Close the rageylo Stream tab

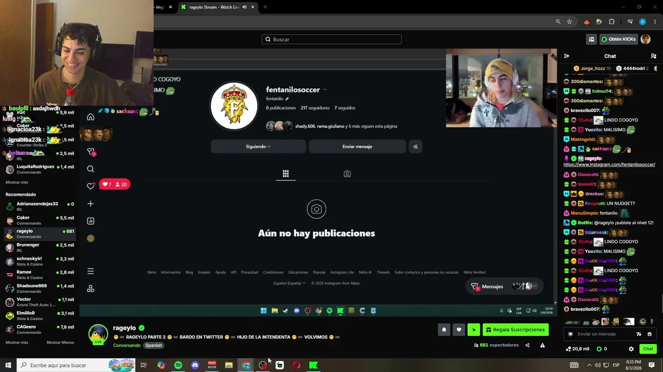253,7
